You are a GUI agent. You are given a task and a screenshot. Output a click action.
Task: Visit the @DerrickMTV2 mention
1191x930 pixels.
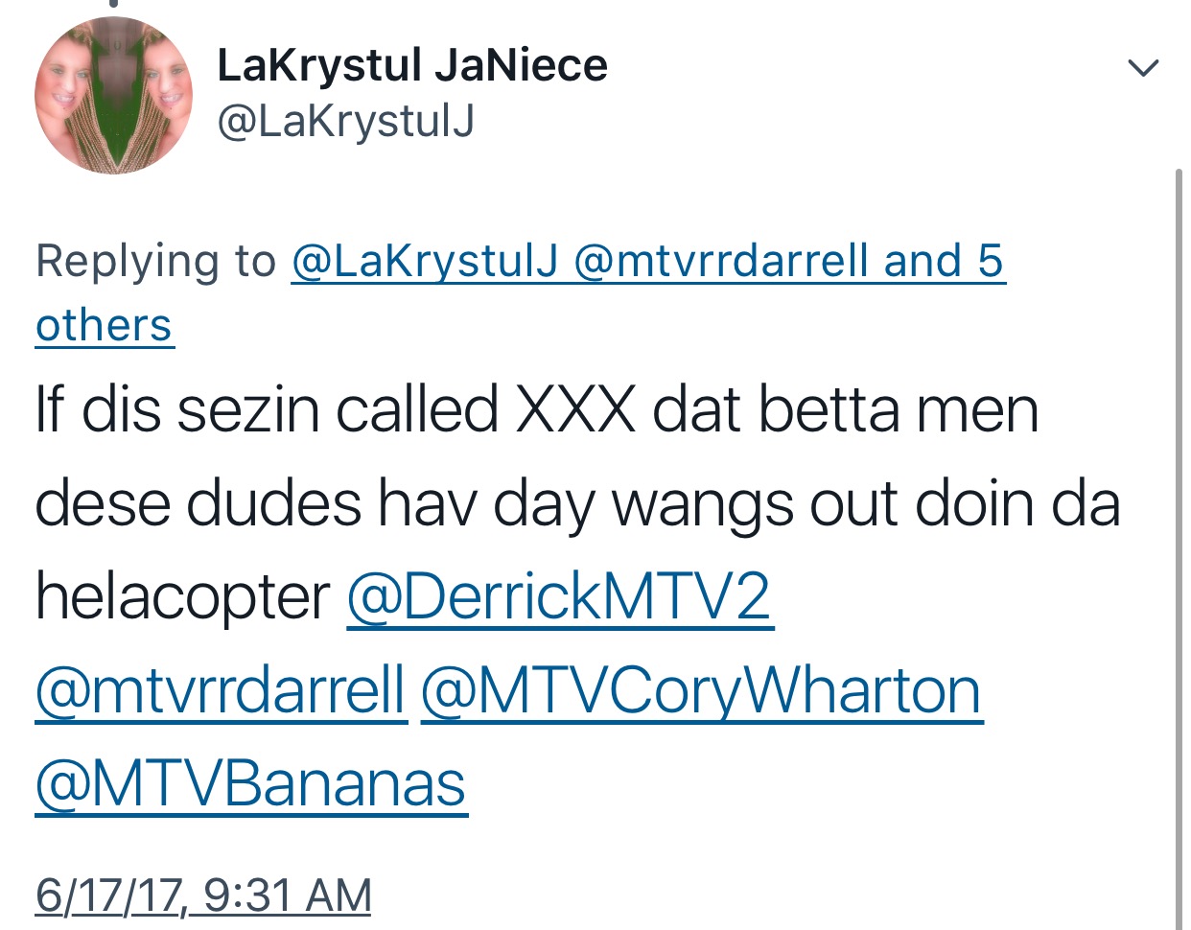coord(559,596)
